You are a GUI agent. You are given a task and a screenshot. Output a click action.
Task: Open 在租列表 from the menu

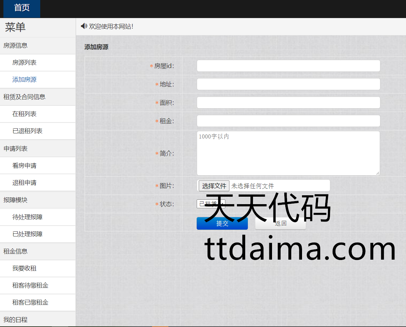(25, 114)
